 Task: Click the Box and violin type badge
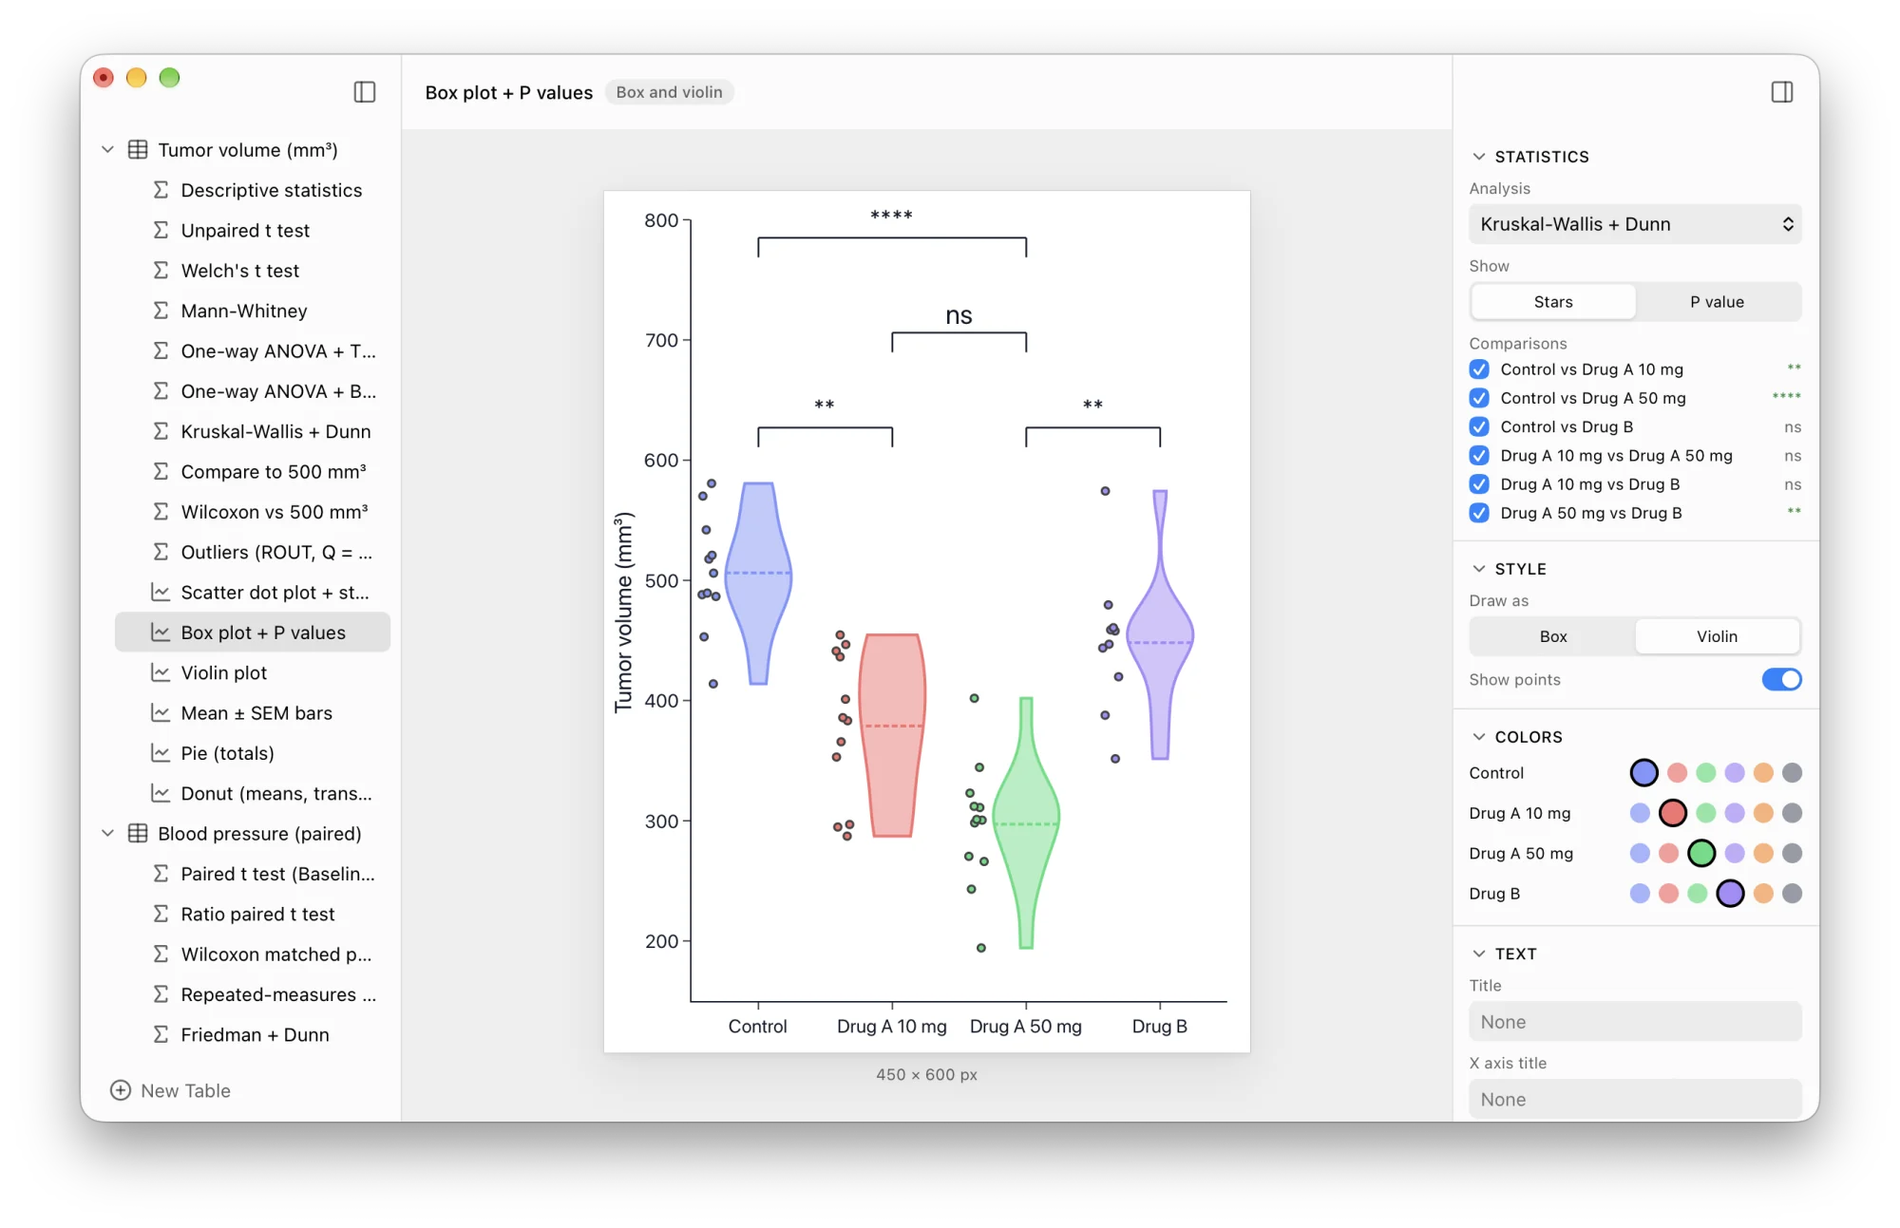pyautogui.click(x=670, y=92)
